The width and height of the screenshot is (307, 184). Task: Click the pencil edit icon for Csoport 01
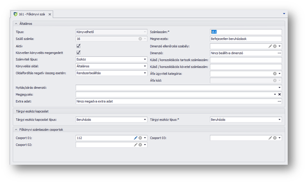136,138
